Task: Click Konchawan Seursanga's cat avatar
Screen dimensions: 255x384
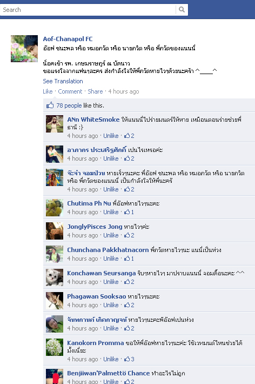Action: point(55,277)
